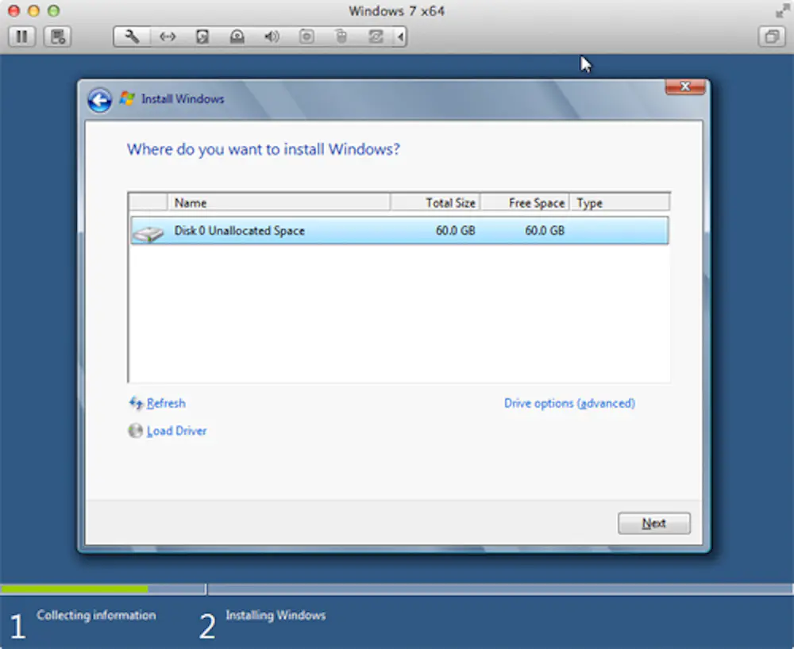Click the Installing Windows step label
The height and width of the screenshot is (649, 794).
point(276,615)
